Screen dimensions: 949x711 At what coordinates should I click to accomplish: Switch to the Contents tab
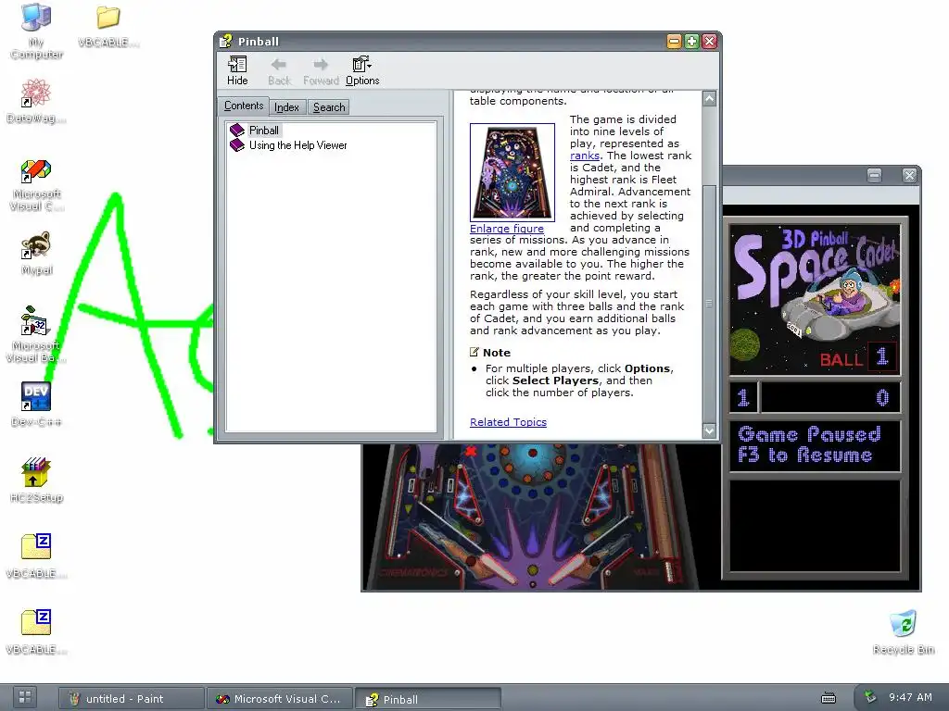point(244,106)
